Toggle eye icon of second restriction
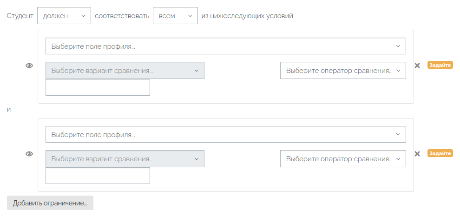The width and height of the screenshot is (460, 217). pos(29,154)
